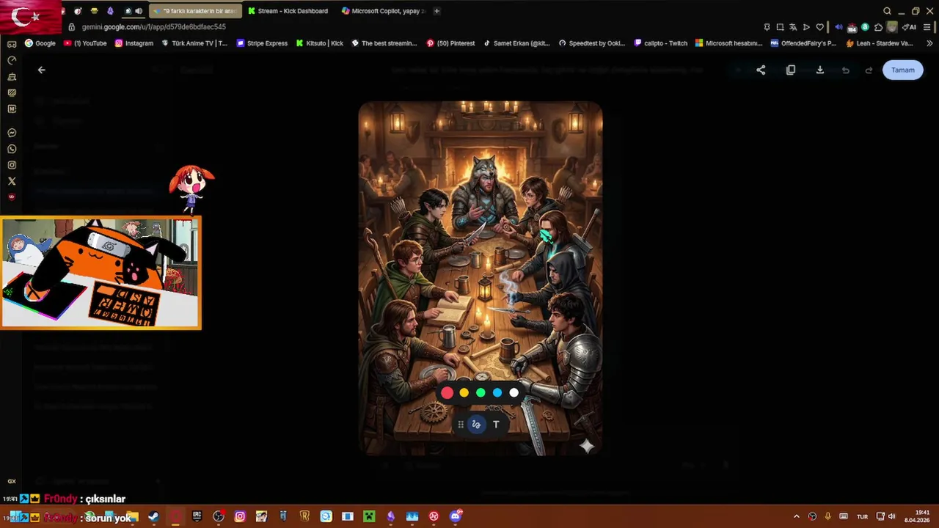Open the calipto - Twitch bookmark

[x=660, y=43]
